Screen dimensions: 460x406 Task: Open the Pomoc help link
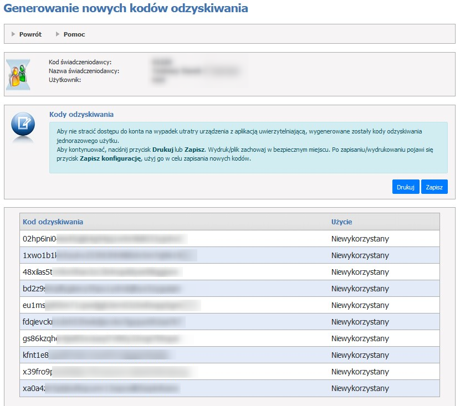pyautogui.click(x=74, y=34)
